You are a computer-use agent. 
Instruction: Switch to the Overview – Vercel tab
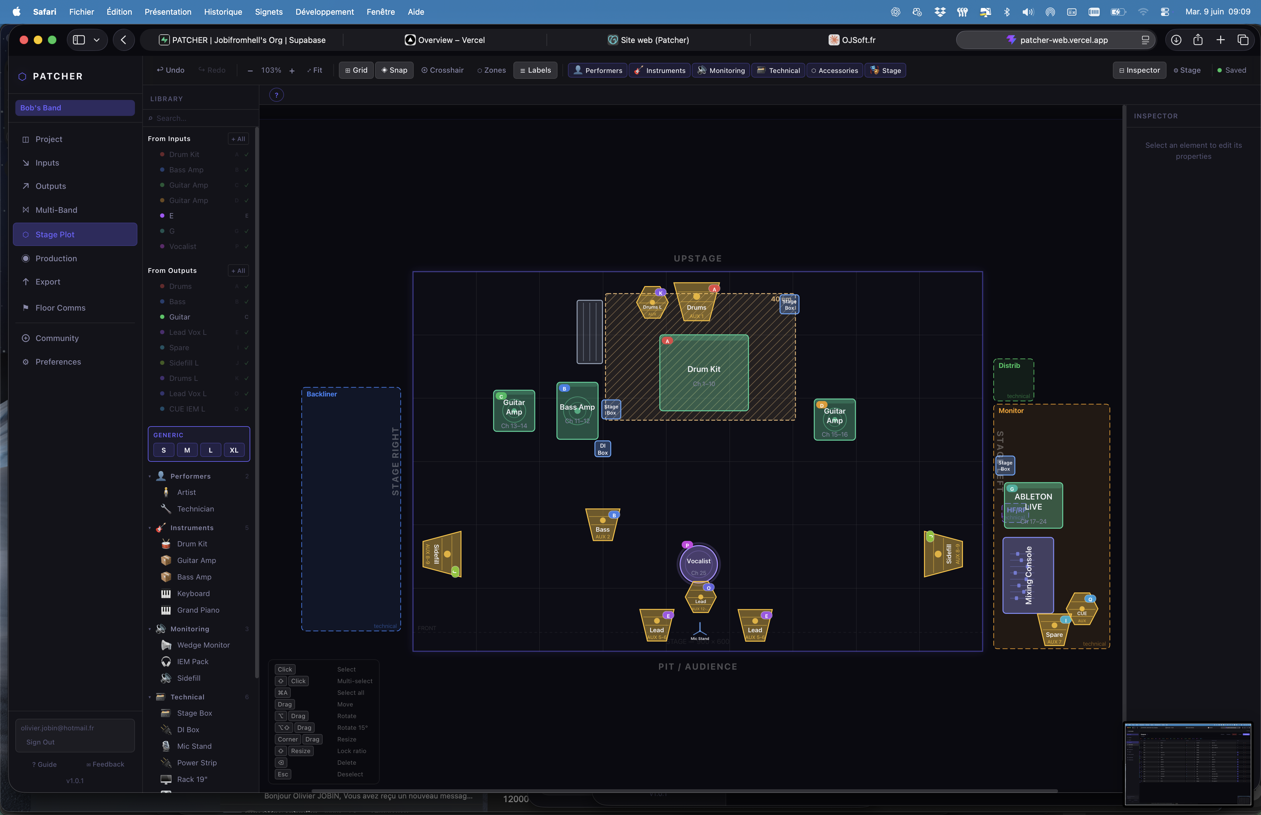pos(444,40)
